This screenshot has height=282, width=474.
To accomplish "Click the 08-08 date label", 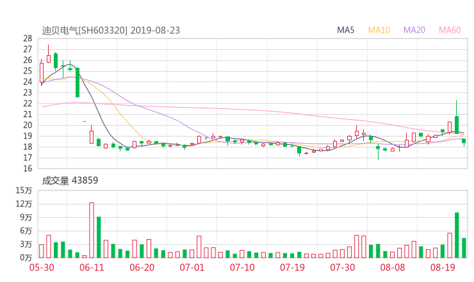I will coord(392,267).
